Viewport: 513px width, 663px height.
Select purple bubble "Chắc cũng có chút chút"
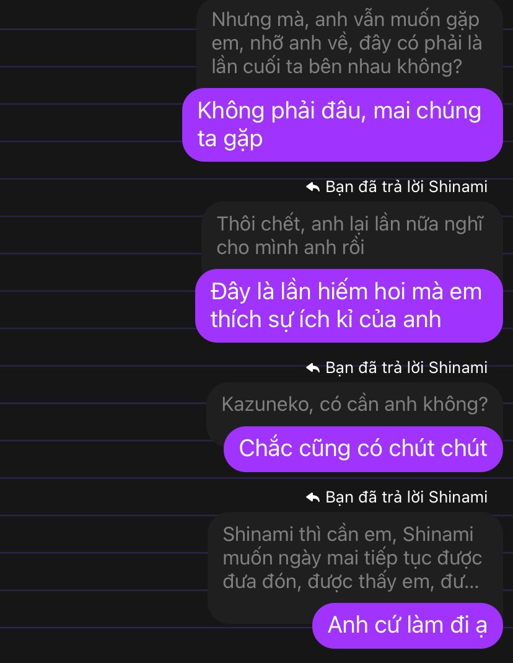pos(363,449)
